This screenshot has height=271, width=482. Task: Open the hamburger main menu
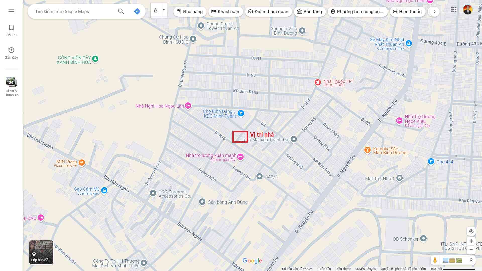pos(11,11)
